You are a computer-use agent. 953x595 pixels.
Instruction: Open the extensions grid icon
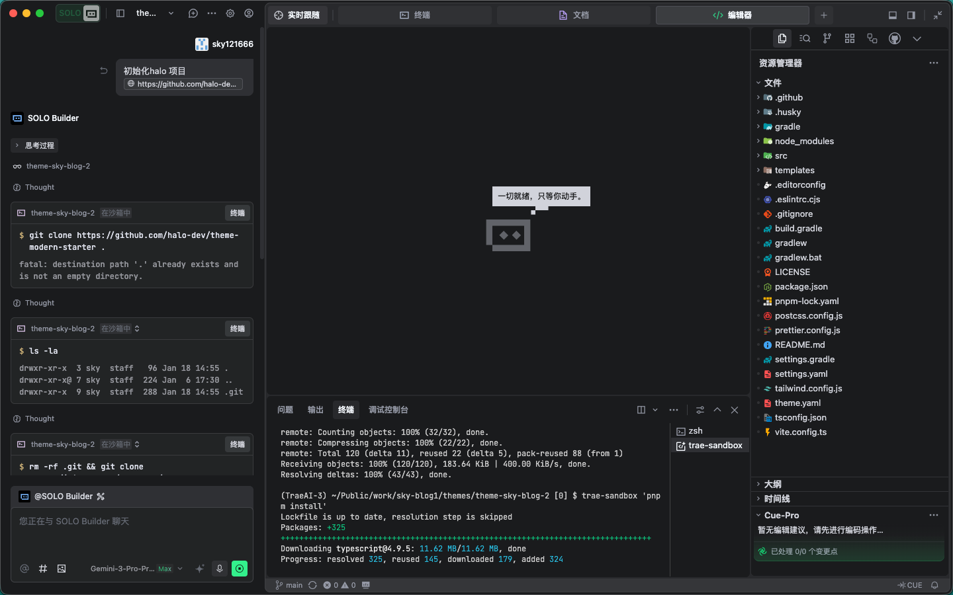click(x=849, y=38)
